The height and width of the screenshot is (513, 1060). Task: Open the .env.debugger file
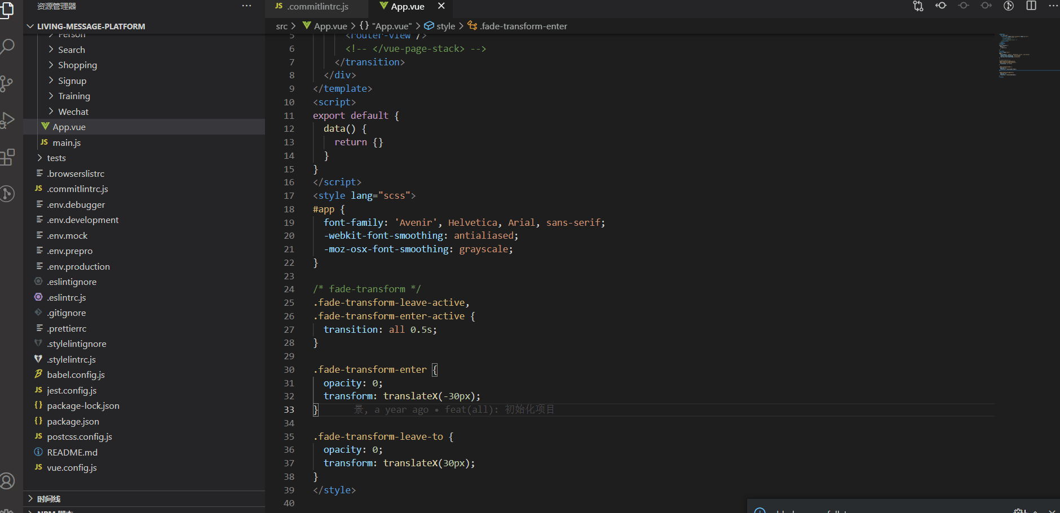coord(144,205)
